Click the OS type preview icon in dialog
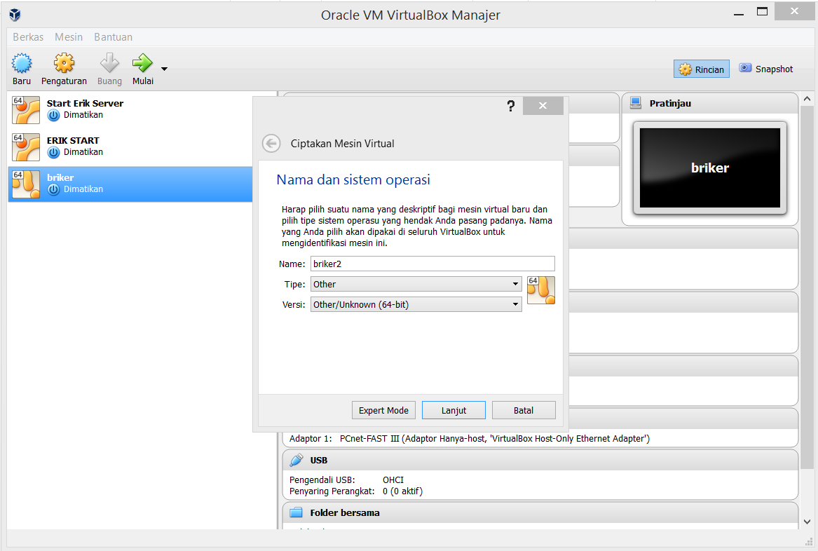Screen dimensions: 818x551 [x=541, y=290]
